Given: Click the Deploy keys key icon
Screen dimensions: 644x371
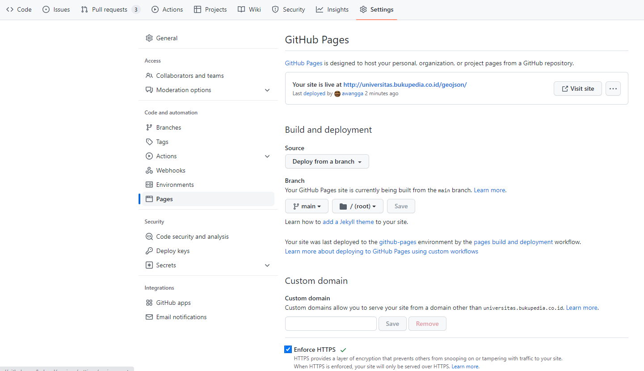Looking at the screenshot, I should [x=149, y=250].
